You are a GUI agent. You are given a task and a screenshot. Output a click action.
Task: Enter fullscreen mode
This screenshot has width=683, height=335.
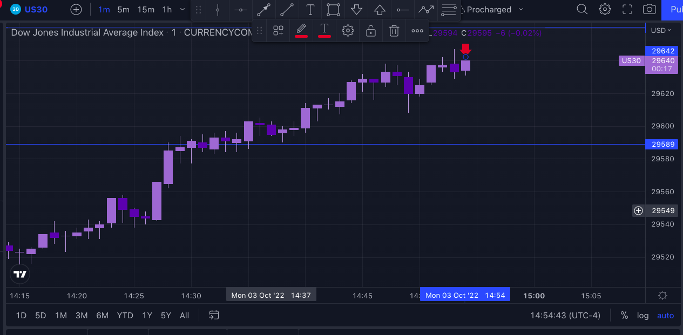pyautogui.click(x=627, y=9)
